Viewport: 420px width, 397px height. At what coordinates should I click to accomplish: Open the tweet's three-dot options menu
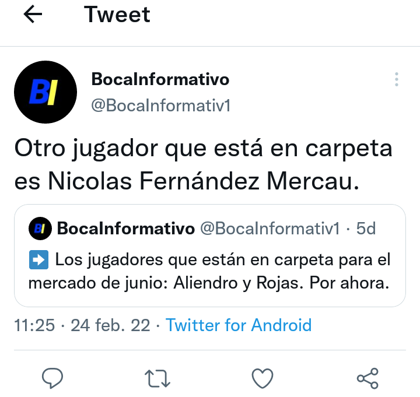pyautogui.click(x=397, y=79)
